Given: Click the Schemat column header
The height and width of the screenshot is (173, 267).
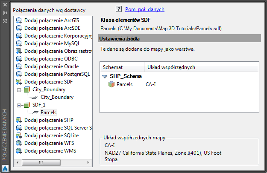Looking at the screenshot, I should click(113, 67).
